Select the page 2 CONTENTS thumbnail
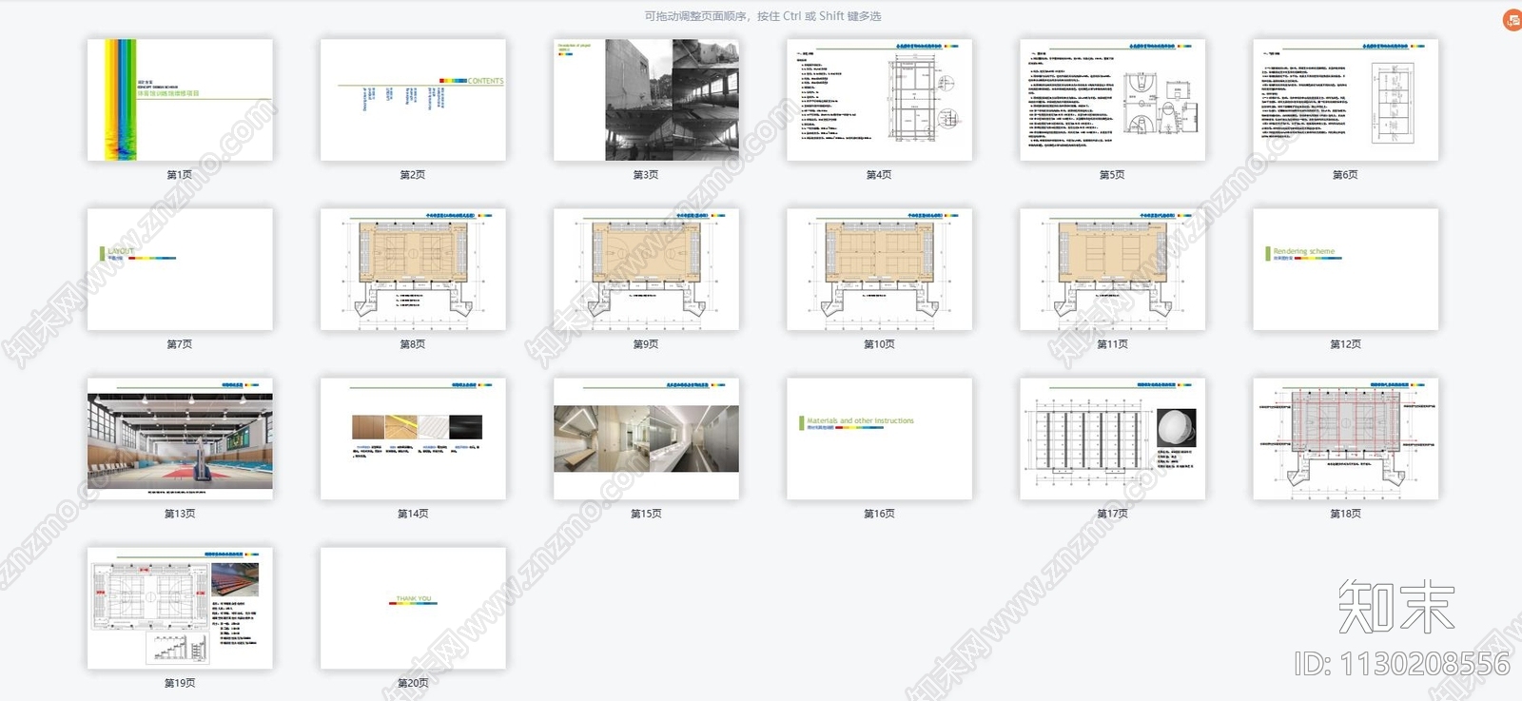The width and height of the screenshot is (1522, 701). coord(413,100)
